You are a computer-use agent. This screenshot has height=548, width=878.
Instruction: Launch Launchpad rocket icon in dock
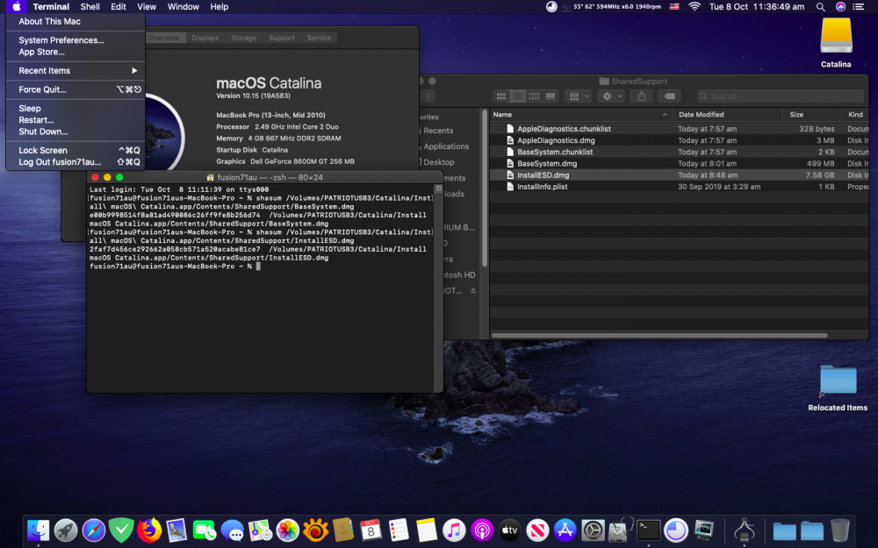click(x=66, y=530)
